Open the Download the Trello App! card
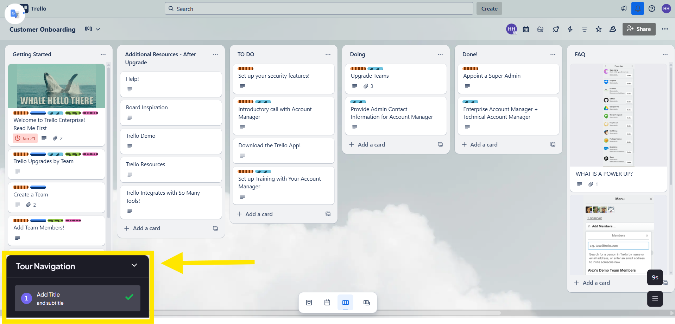The image size is (675, 324). tap(284, 150)
